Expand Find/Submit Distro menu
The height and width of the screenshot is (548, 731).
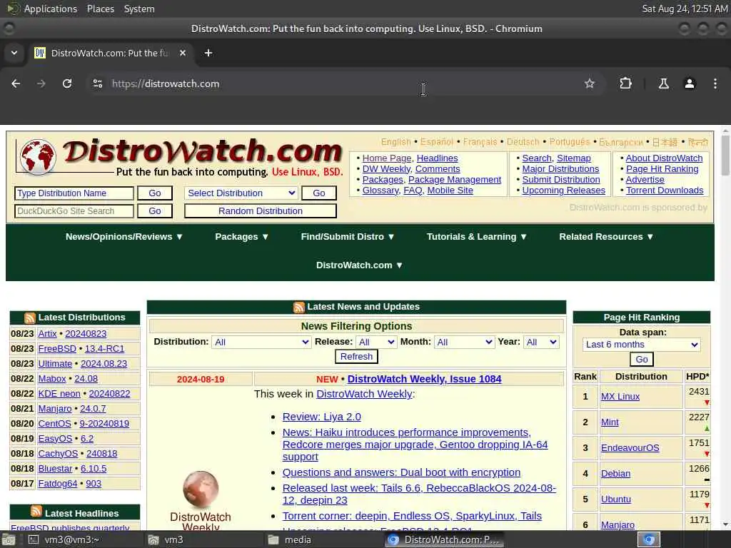click(x=348, y=237)
